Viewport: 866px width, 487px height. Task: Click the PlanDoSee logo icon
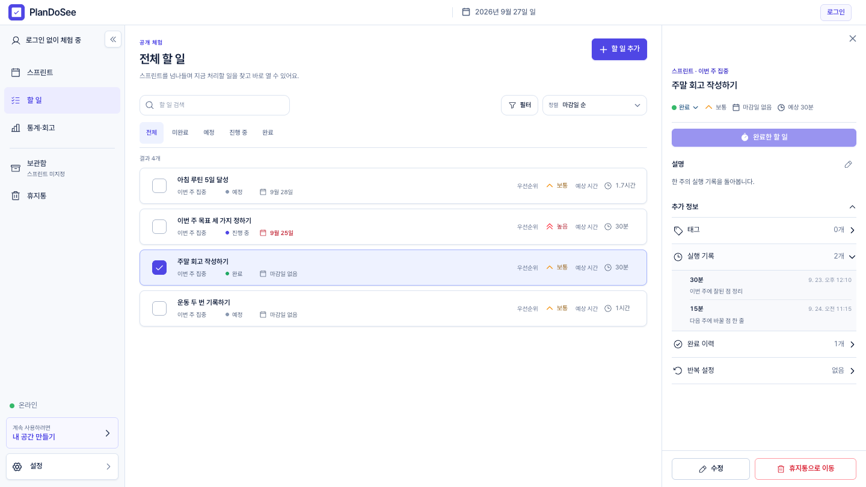click(17, 12)
